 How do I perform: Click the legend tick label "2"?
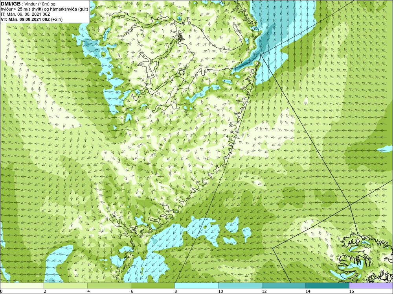45,291
